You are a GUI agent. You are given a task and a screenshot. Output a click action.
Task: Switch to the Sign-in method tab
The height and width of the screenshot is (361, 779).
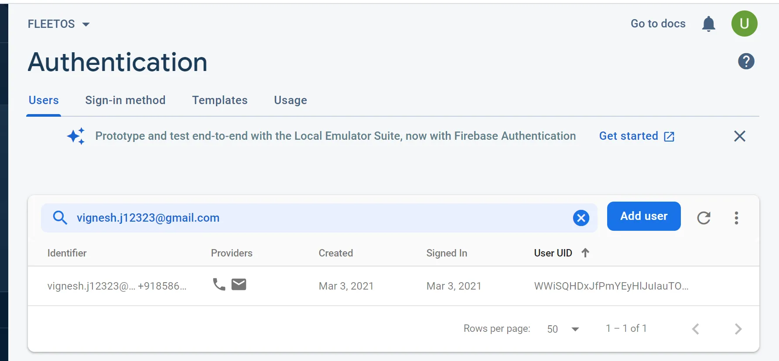125,100
